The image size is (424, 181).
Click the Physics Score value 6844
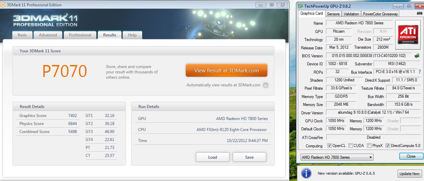click(x=72, y=124)
